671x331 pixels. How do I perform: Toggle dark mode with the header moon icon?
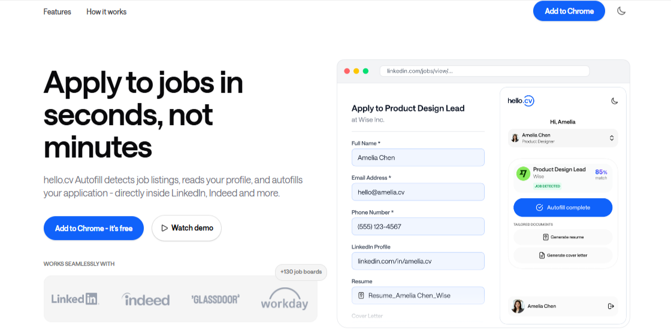point(621,11)
